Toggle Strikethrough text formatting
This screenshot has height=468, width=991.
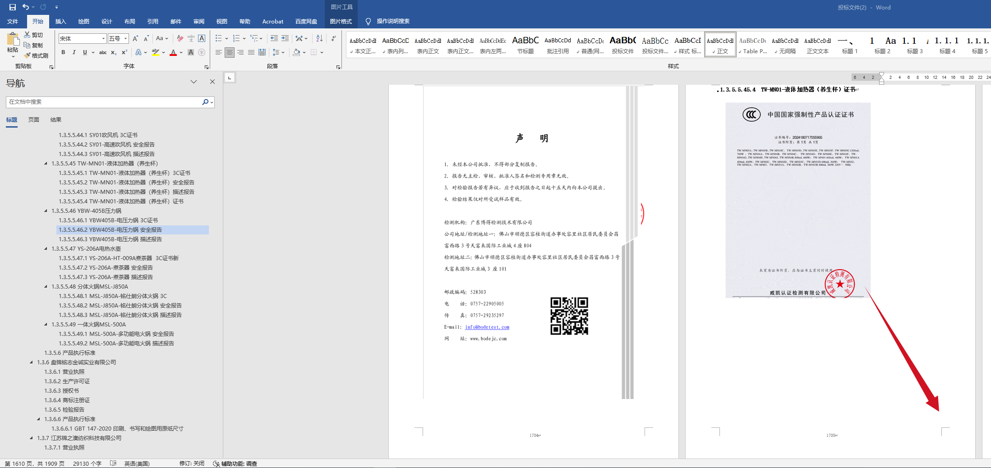tap(103, 52)
